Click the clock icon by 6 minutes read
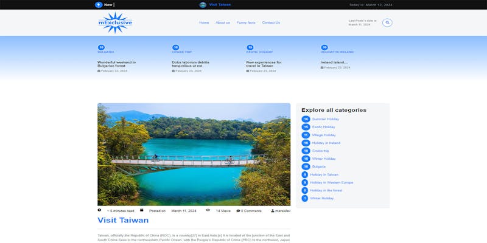 [99, 210]
